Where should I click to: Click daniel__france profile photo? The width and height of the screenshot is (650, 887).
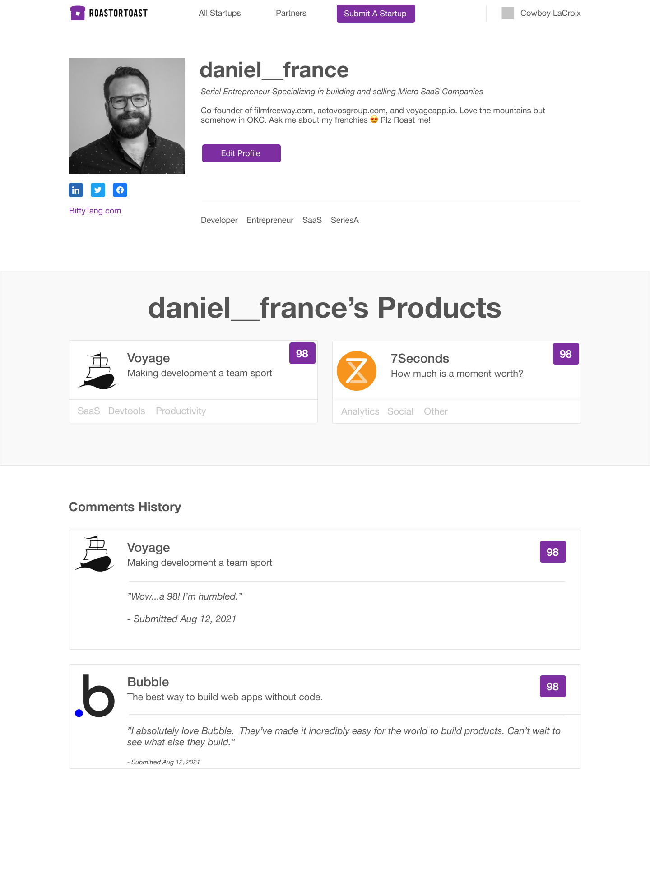pos(127,116)
